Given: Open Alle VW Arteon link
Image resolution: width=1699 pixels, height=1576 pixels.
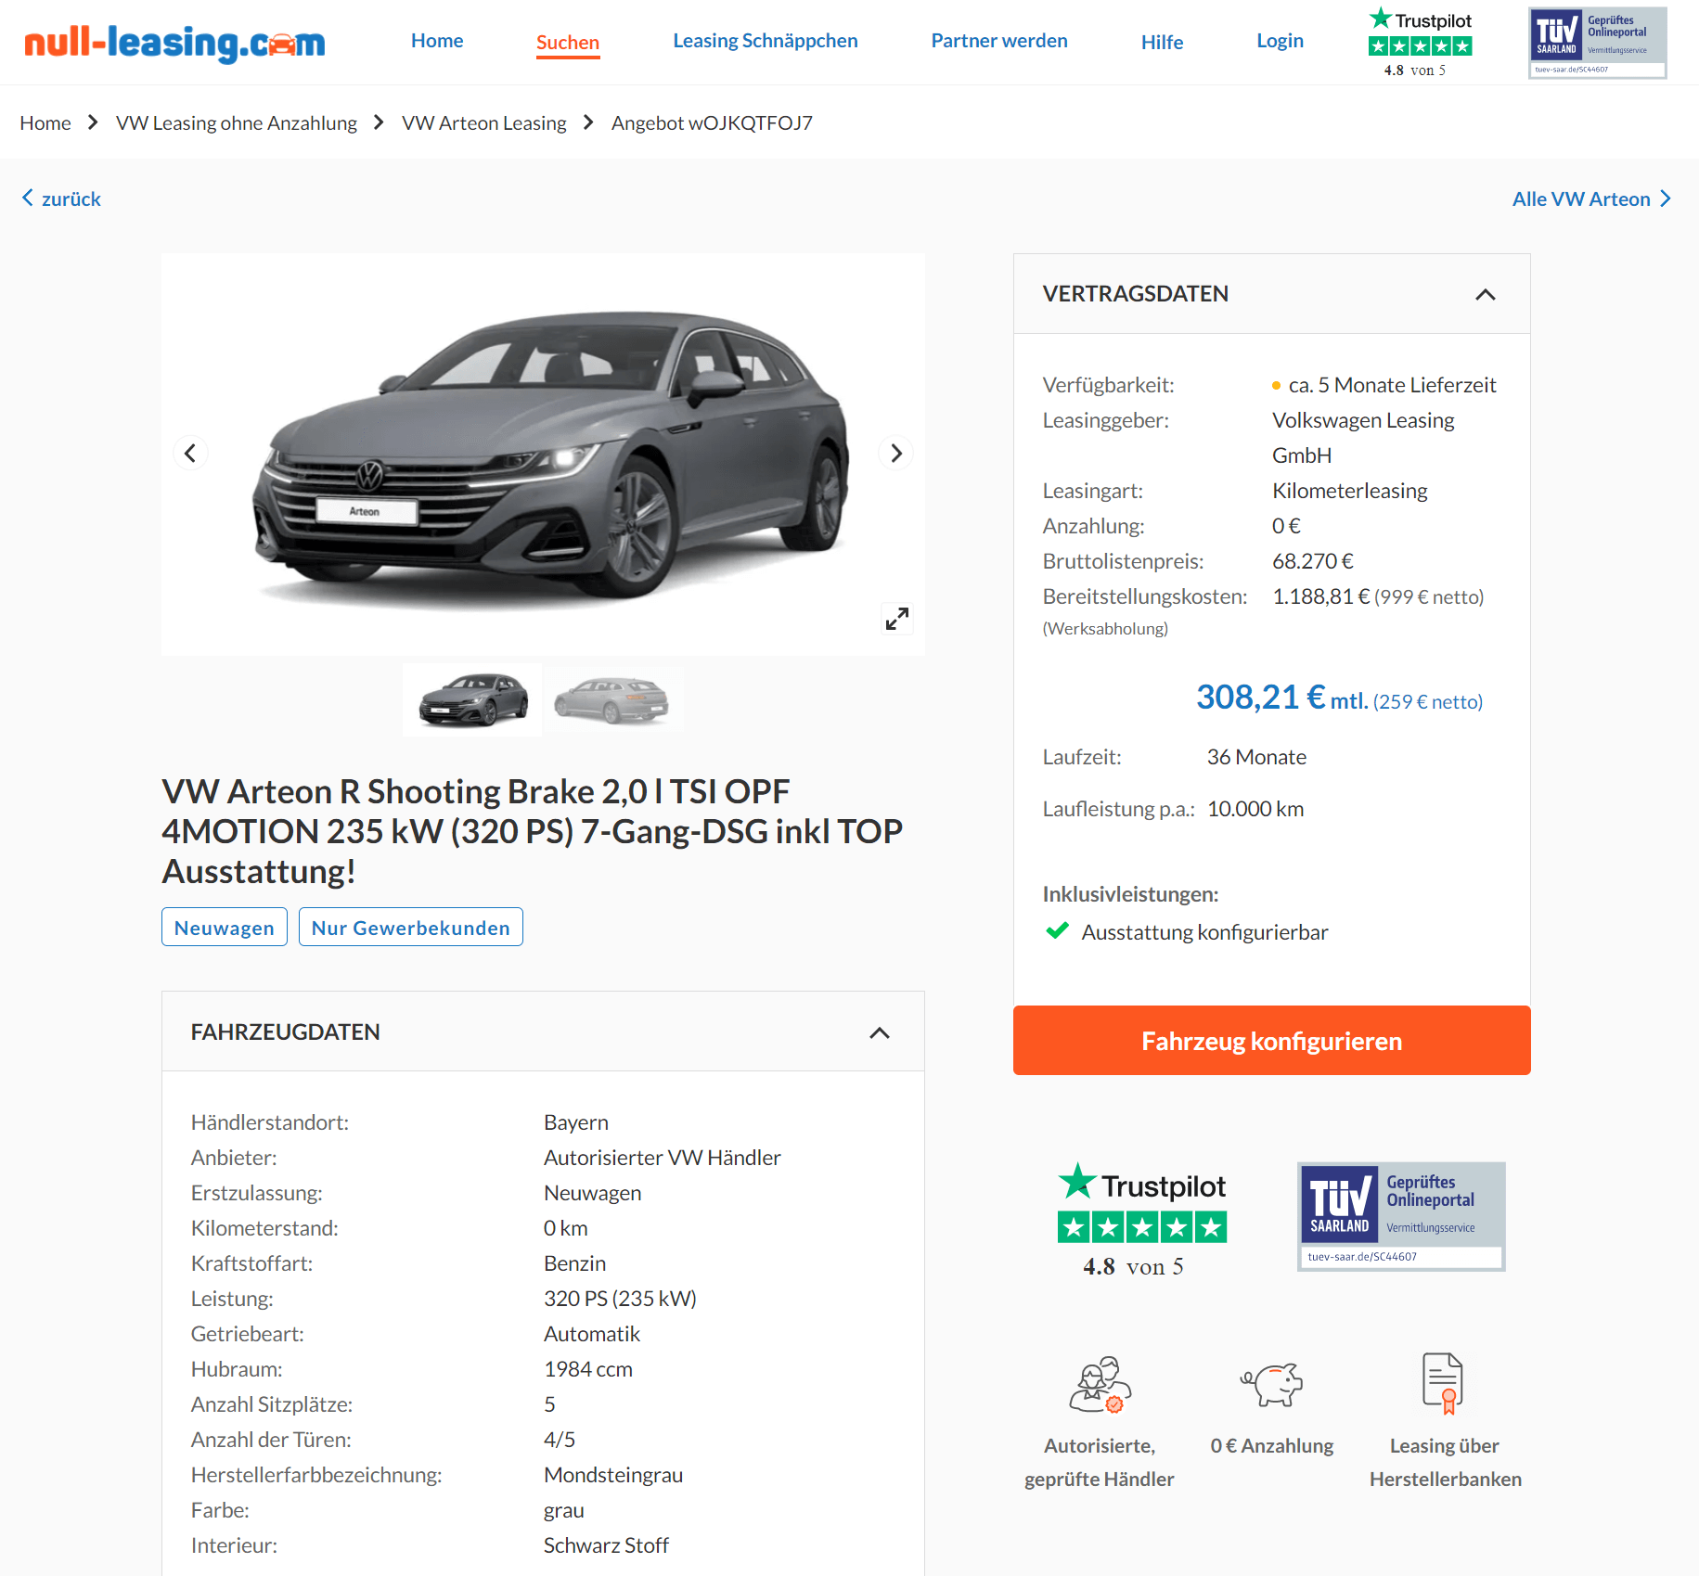Looking at the screenshot, I should pyautogui.click(x=1591, y=199).
